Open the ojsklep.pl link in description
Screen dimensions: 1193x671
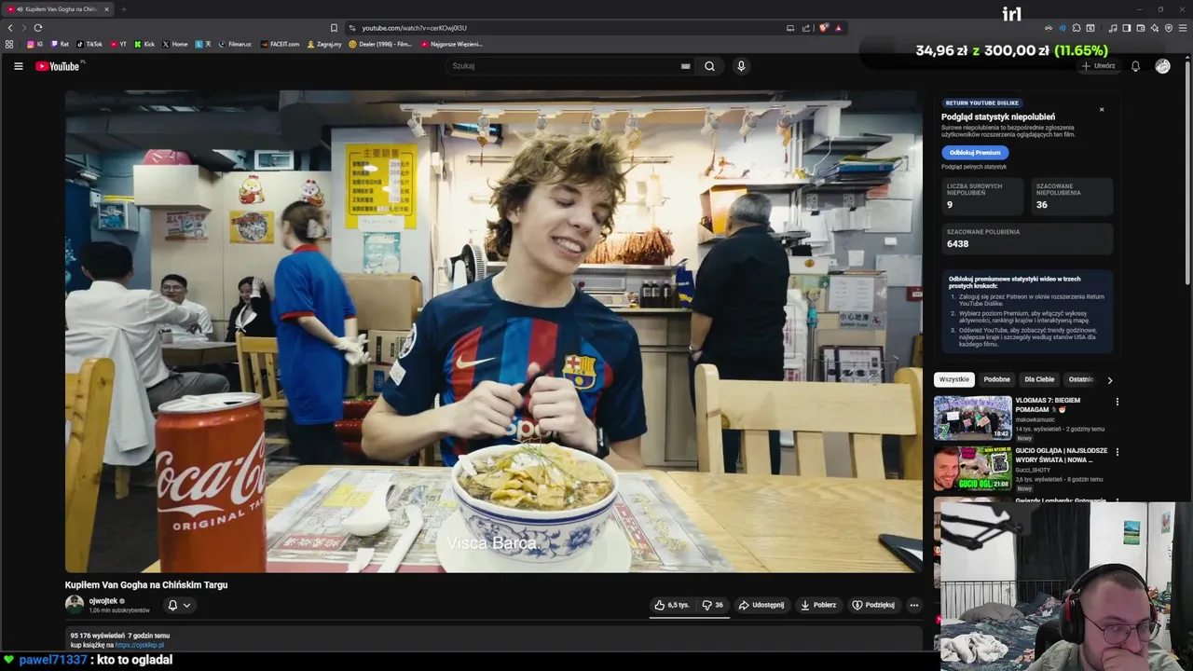click(140, 645)
